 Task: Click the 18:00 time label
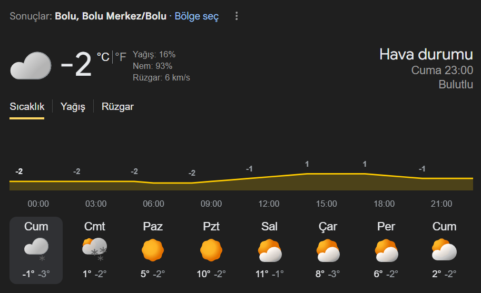coord(384,204)
